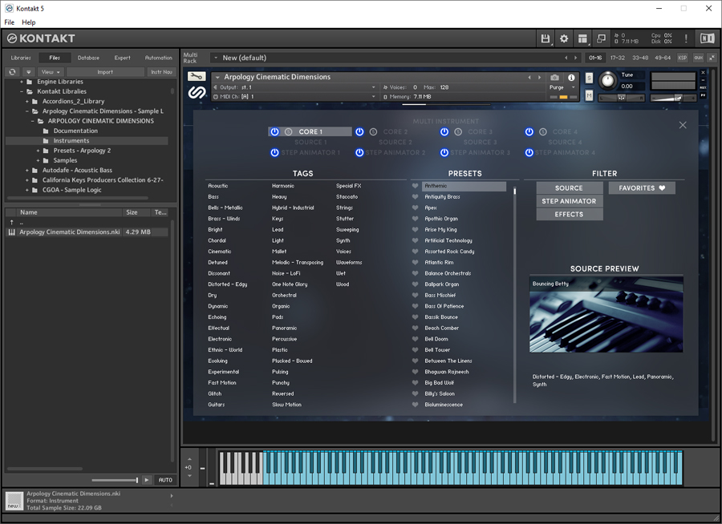722x524 pixels.
Task: Open the workspace layout panel icon
Action: point(583,38)
